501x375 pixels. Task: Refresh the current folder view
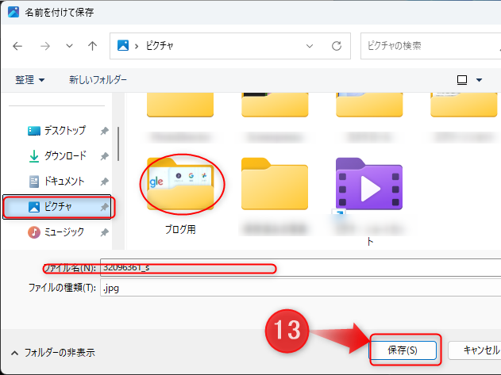tap(337, 46)
